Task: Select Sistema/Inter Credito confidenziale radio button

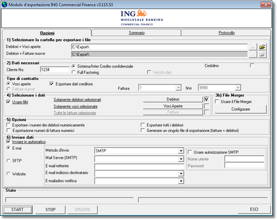Action: (x=73, y=66)
